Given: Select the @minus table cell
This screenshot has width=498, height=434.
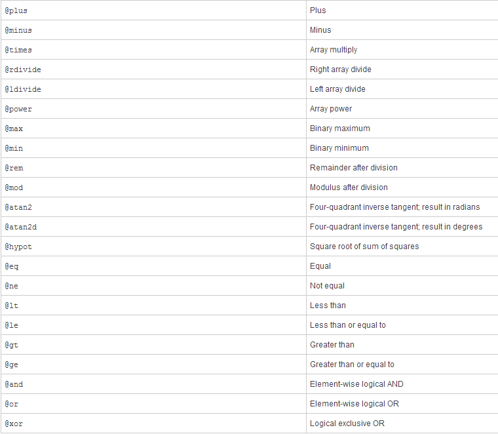Looking at the screenshot, I should click(154, 30).
